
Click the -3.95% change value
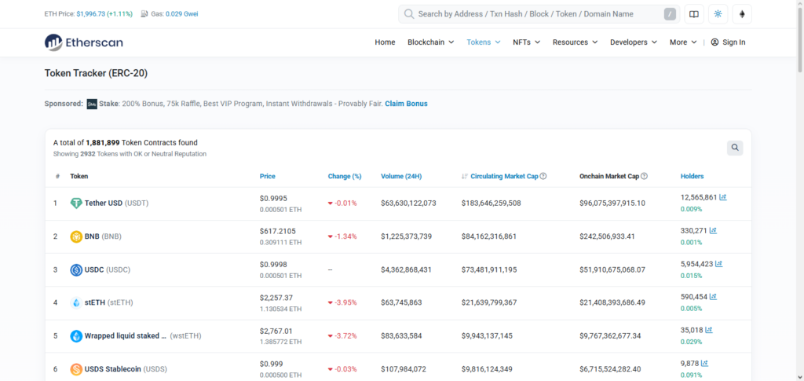click(x=345, y=302)
